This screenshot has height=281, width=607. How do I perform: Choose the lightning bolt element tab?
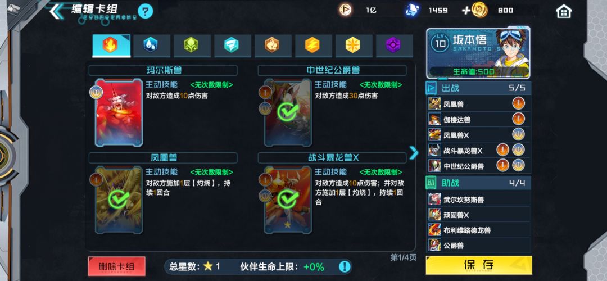tap(313, 46)
